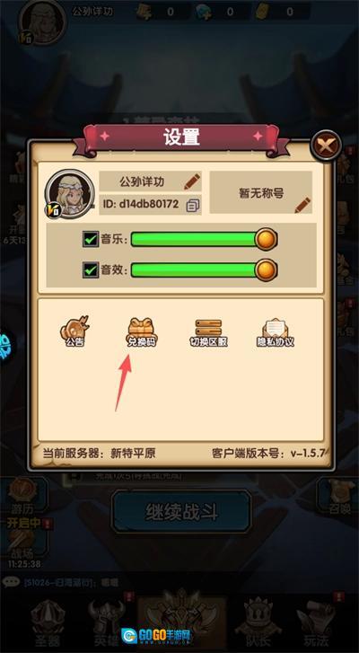Image resolution: width=359 pixels, height=653 pixels.
Task: Close the 设置 settings dialog
Action: pyautogui.click(x=327, y=145)
